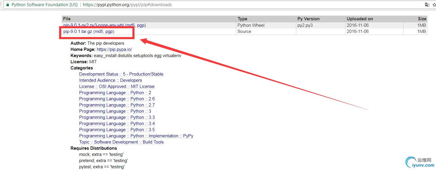Open Python :: Implementation :: PyPy link

(x=136, y=136)
